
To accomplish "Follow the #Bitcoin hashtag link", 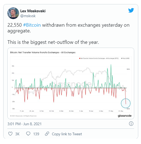I will tap(32, 25).
